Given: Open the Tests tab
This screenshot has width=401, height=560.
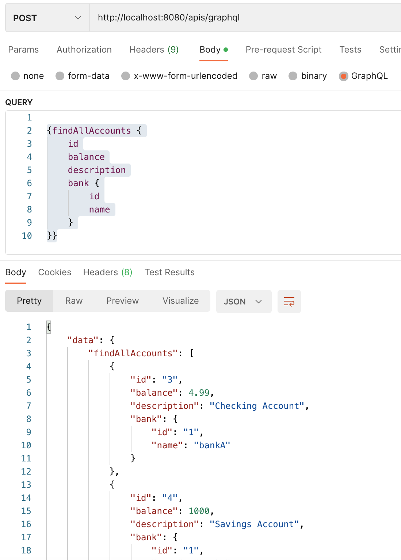Looking at the screenshot, I should pos(350,49).
